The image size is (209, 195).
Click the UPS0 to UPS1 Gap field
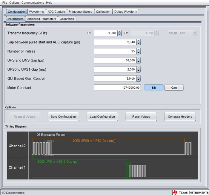click(x=115, y=69)
